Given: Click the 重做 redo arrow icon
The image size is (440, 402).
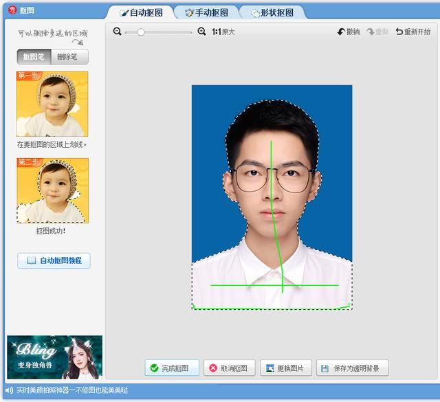Looking at the screenshot, I should point(371,32).
